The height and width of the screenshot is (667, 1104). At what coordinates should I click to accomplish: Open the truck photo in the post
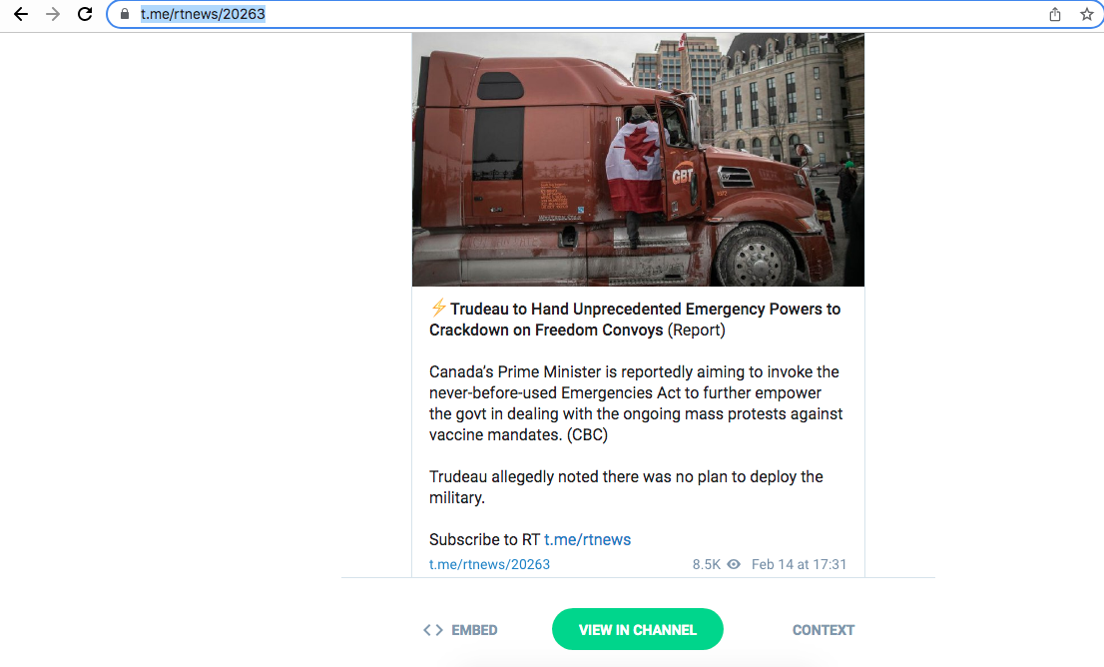pyautogui.click(x=638, y=159)
